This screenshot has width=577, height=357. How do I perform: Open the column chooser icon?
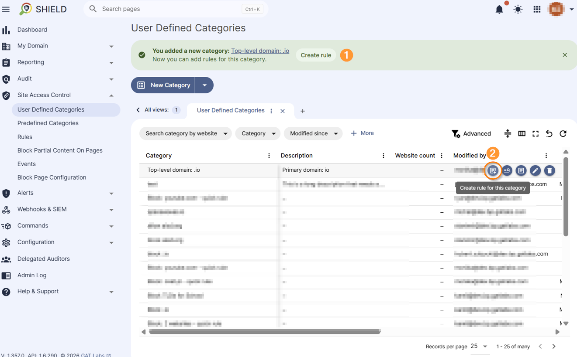[522, 133]
